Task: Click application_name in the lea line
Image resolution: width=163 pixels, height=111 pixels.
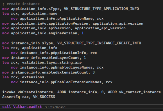Action: click(40, 13)
